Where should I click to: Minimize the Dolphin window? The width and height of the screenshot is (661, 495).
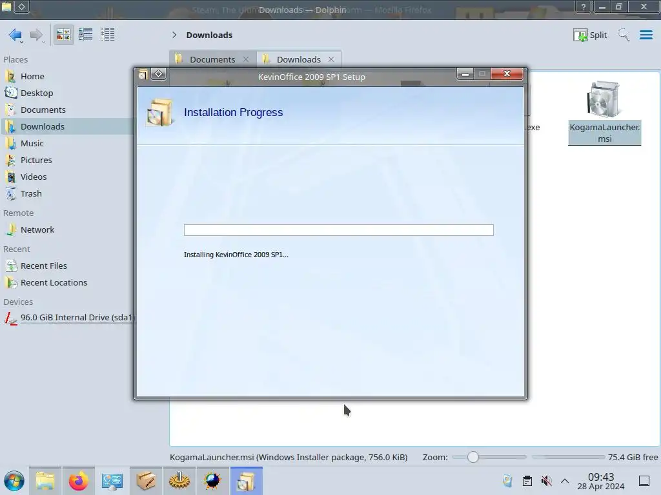click(x=602, y=6)
